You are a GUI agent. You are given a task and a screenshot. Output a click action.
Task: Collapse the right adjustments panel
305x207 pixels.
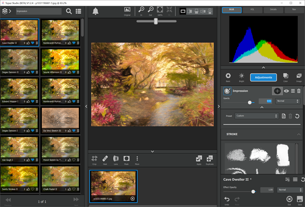click(x=219, y=106)
